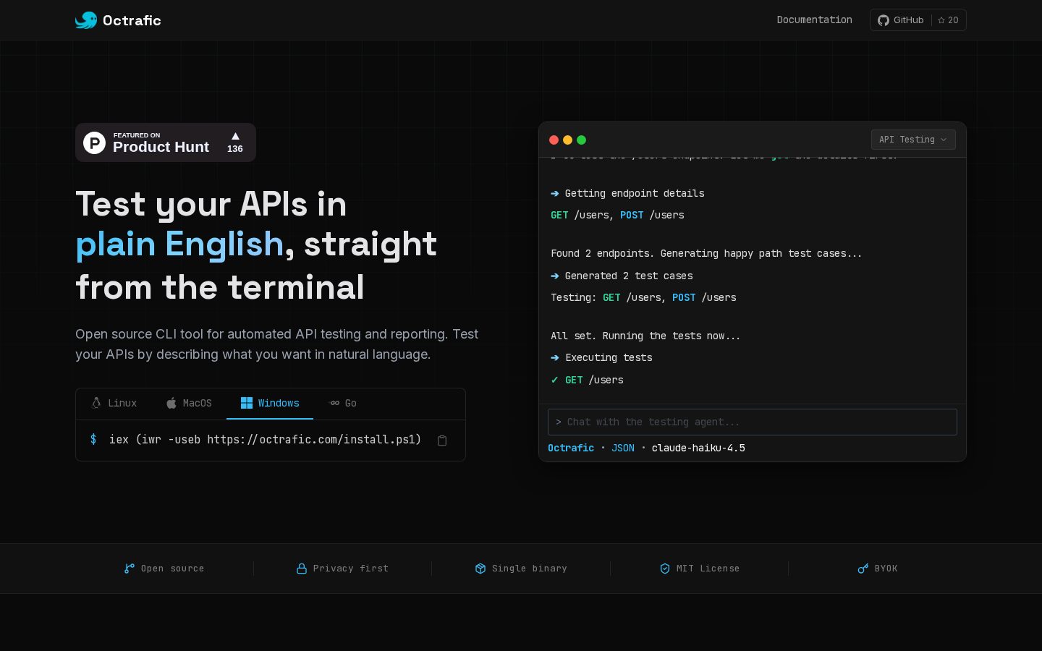1042x651 pixels.
Task: Select the Go install tab
Action: 343,403
